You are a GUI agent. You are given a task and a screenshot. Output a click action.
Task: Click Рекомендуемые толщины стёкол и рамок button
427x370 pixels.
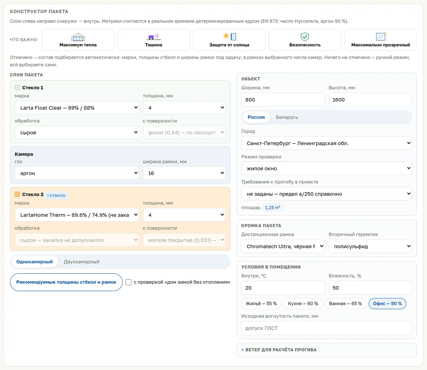pos(66,282)
